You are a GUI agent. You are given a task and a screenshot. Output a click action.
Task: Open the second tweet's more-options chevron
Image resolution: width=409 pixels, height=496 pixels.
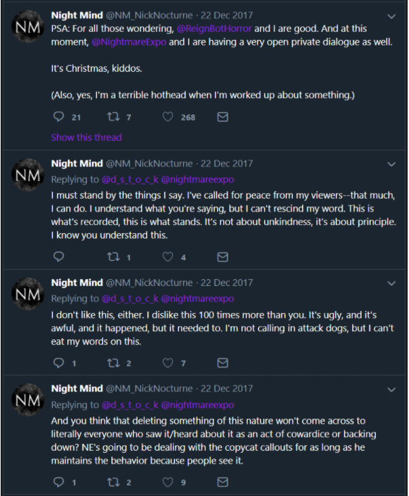(391, 164)
